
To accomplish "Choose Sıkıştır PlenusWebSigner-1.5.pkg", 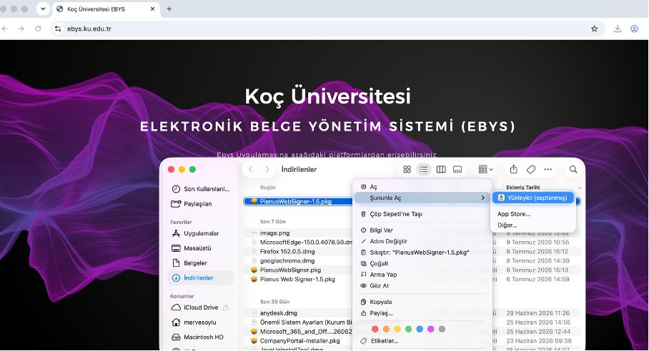I will [x=422, y=253].
